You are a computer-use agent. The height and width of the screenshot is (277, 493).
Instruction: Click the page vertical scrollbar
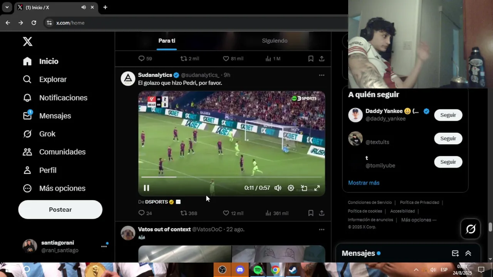pos(490,227)
